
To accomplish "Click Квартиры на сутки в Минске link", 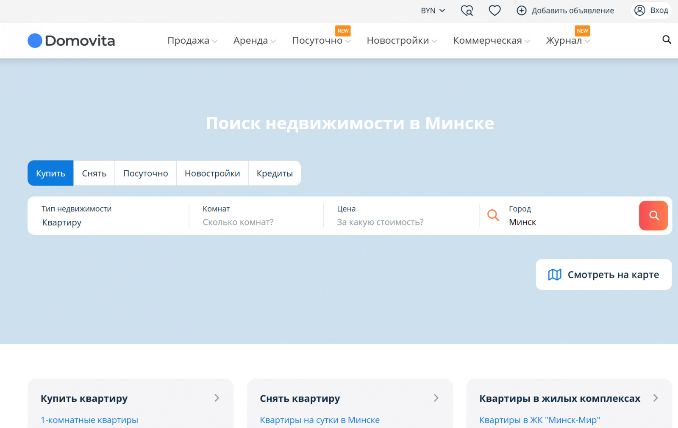I will click(320, 420).
